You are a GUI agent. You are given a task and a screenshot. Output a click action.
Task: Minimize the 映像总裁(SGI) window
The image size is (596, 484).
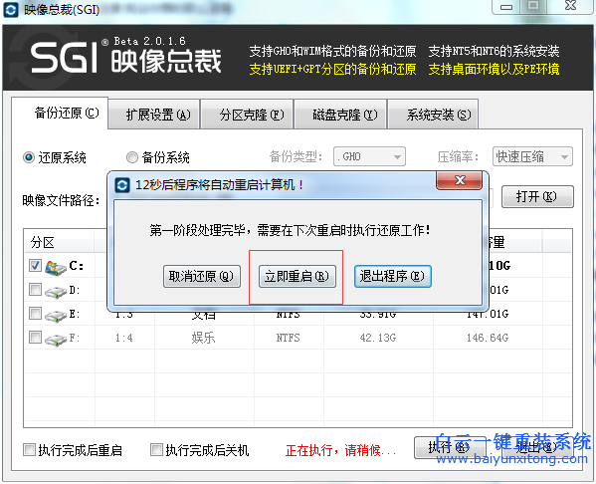(505, 7)
